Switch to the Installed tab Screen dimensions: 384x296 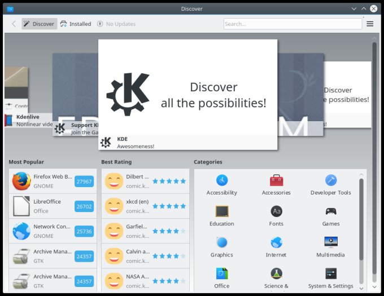pyautogui.click(x=76, y=24)
